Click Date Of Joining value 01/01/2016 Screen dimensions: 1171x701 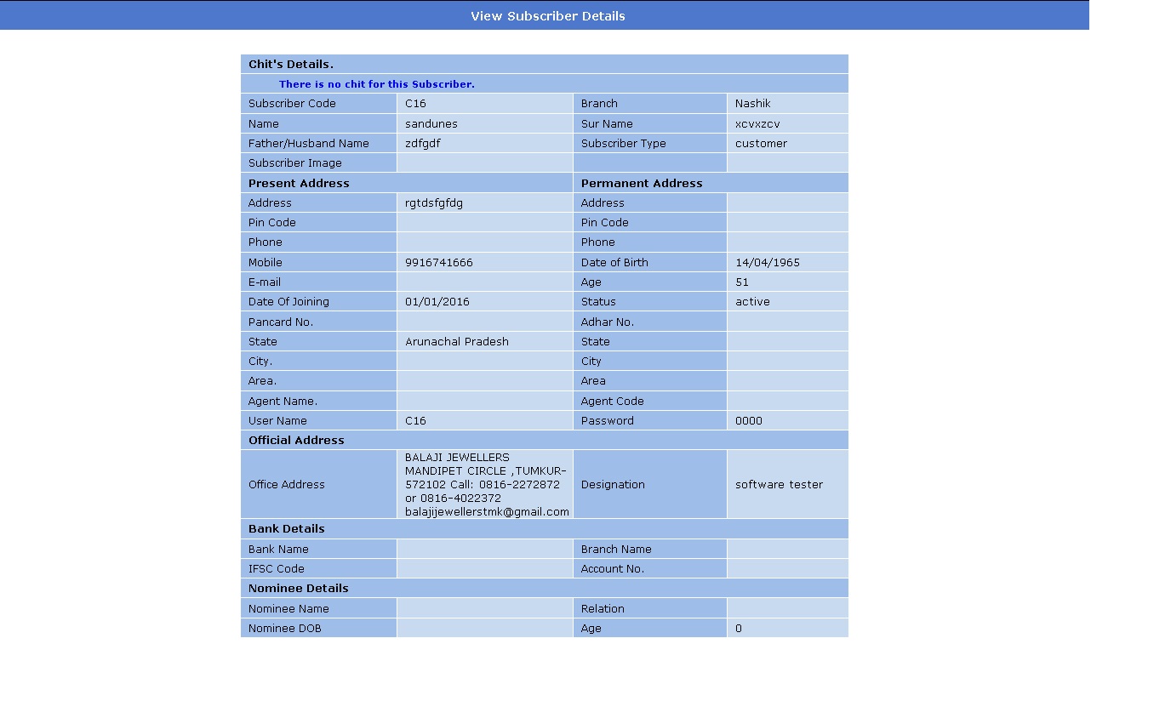point(437,302)
